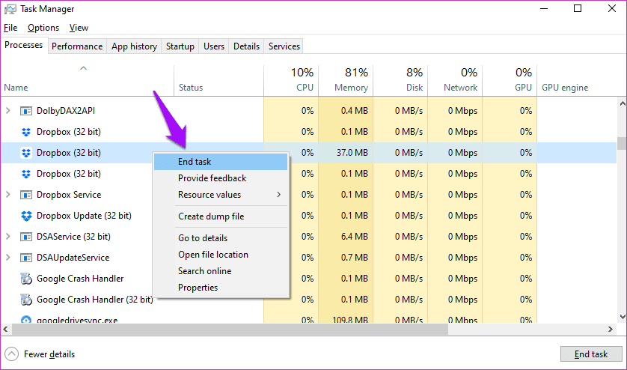This screenshot has height=370, width=627.
Task: Click the 6.4 MB memory cell
Action: tap(355, 237)
